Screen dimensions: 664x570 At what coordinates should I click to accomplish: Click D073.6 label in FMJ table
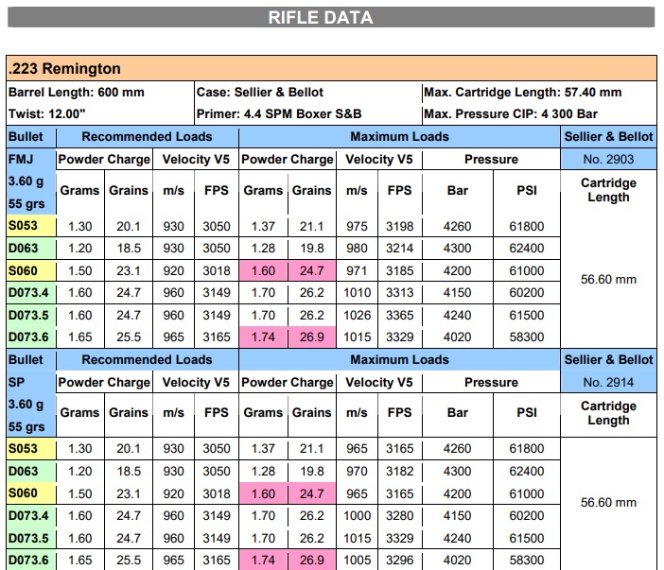(28, 337)
